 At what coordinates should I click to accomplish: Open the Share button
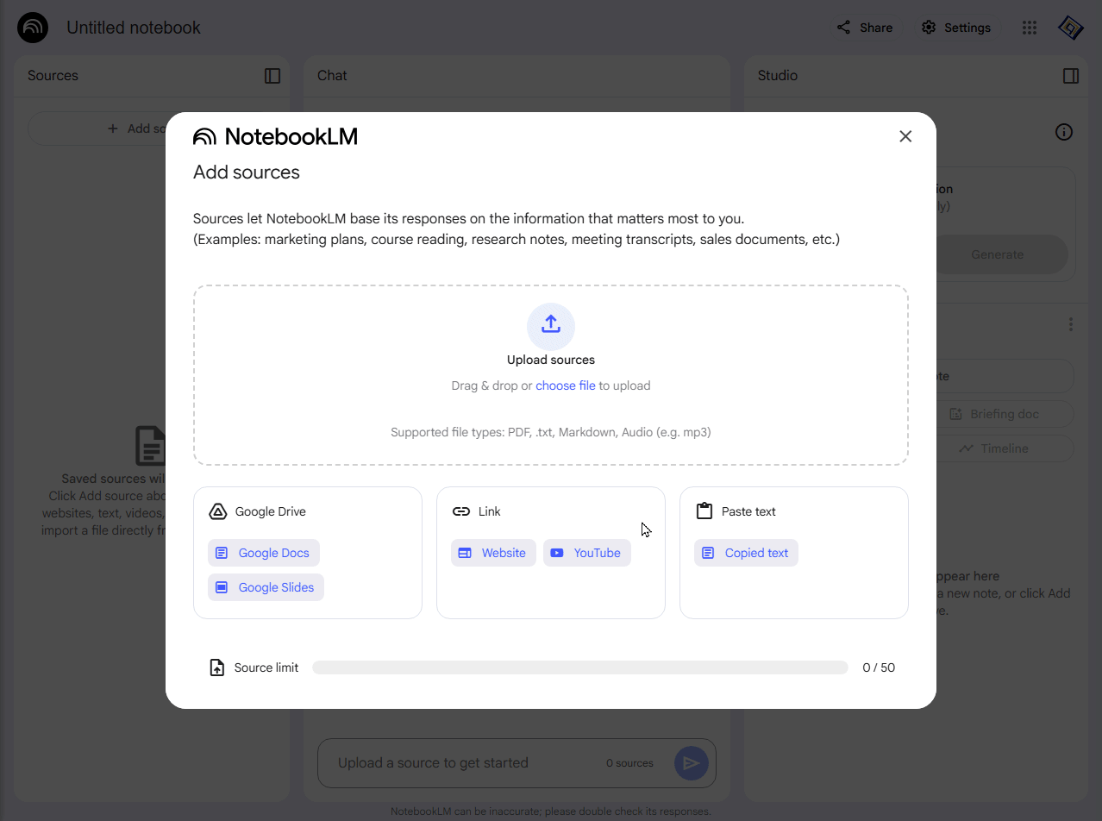pyautogui.click(x=865, y=28)
